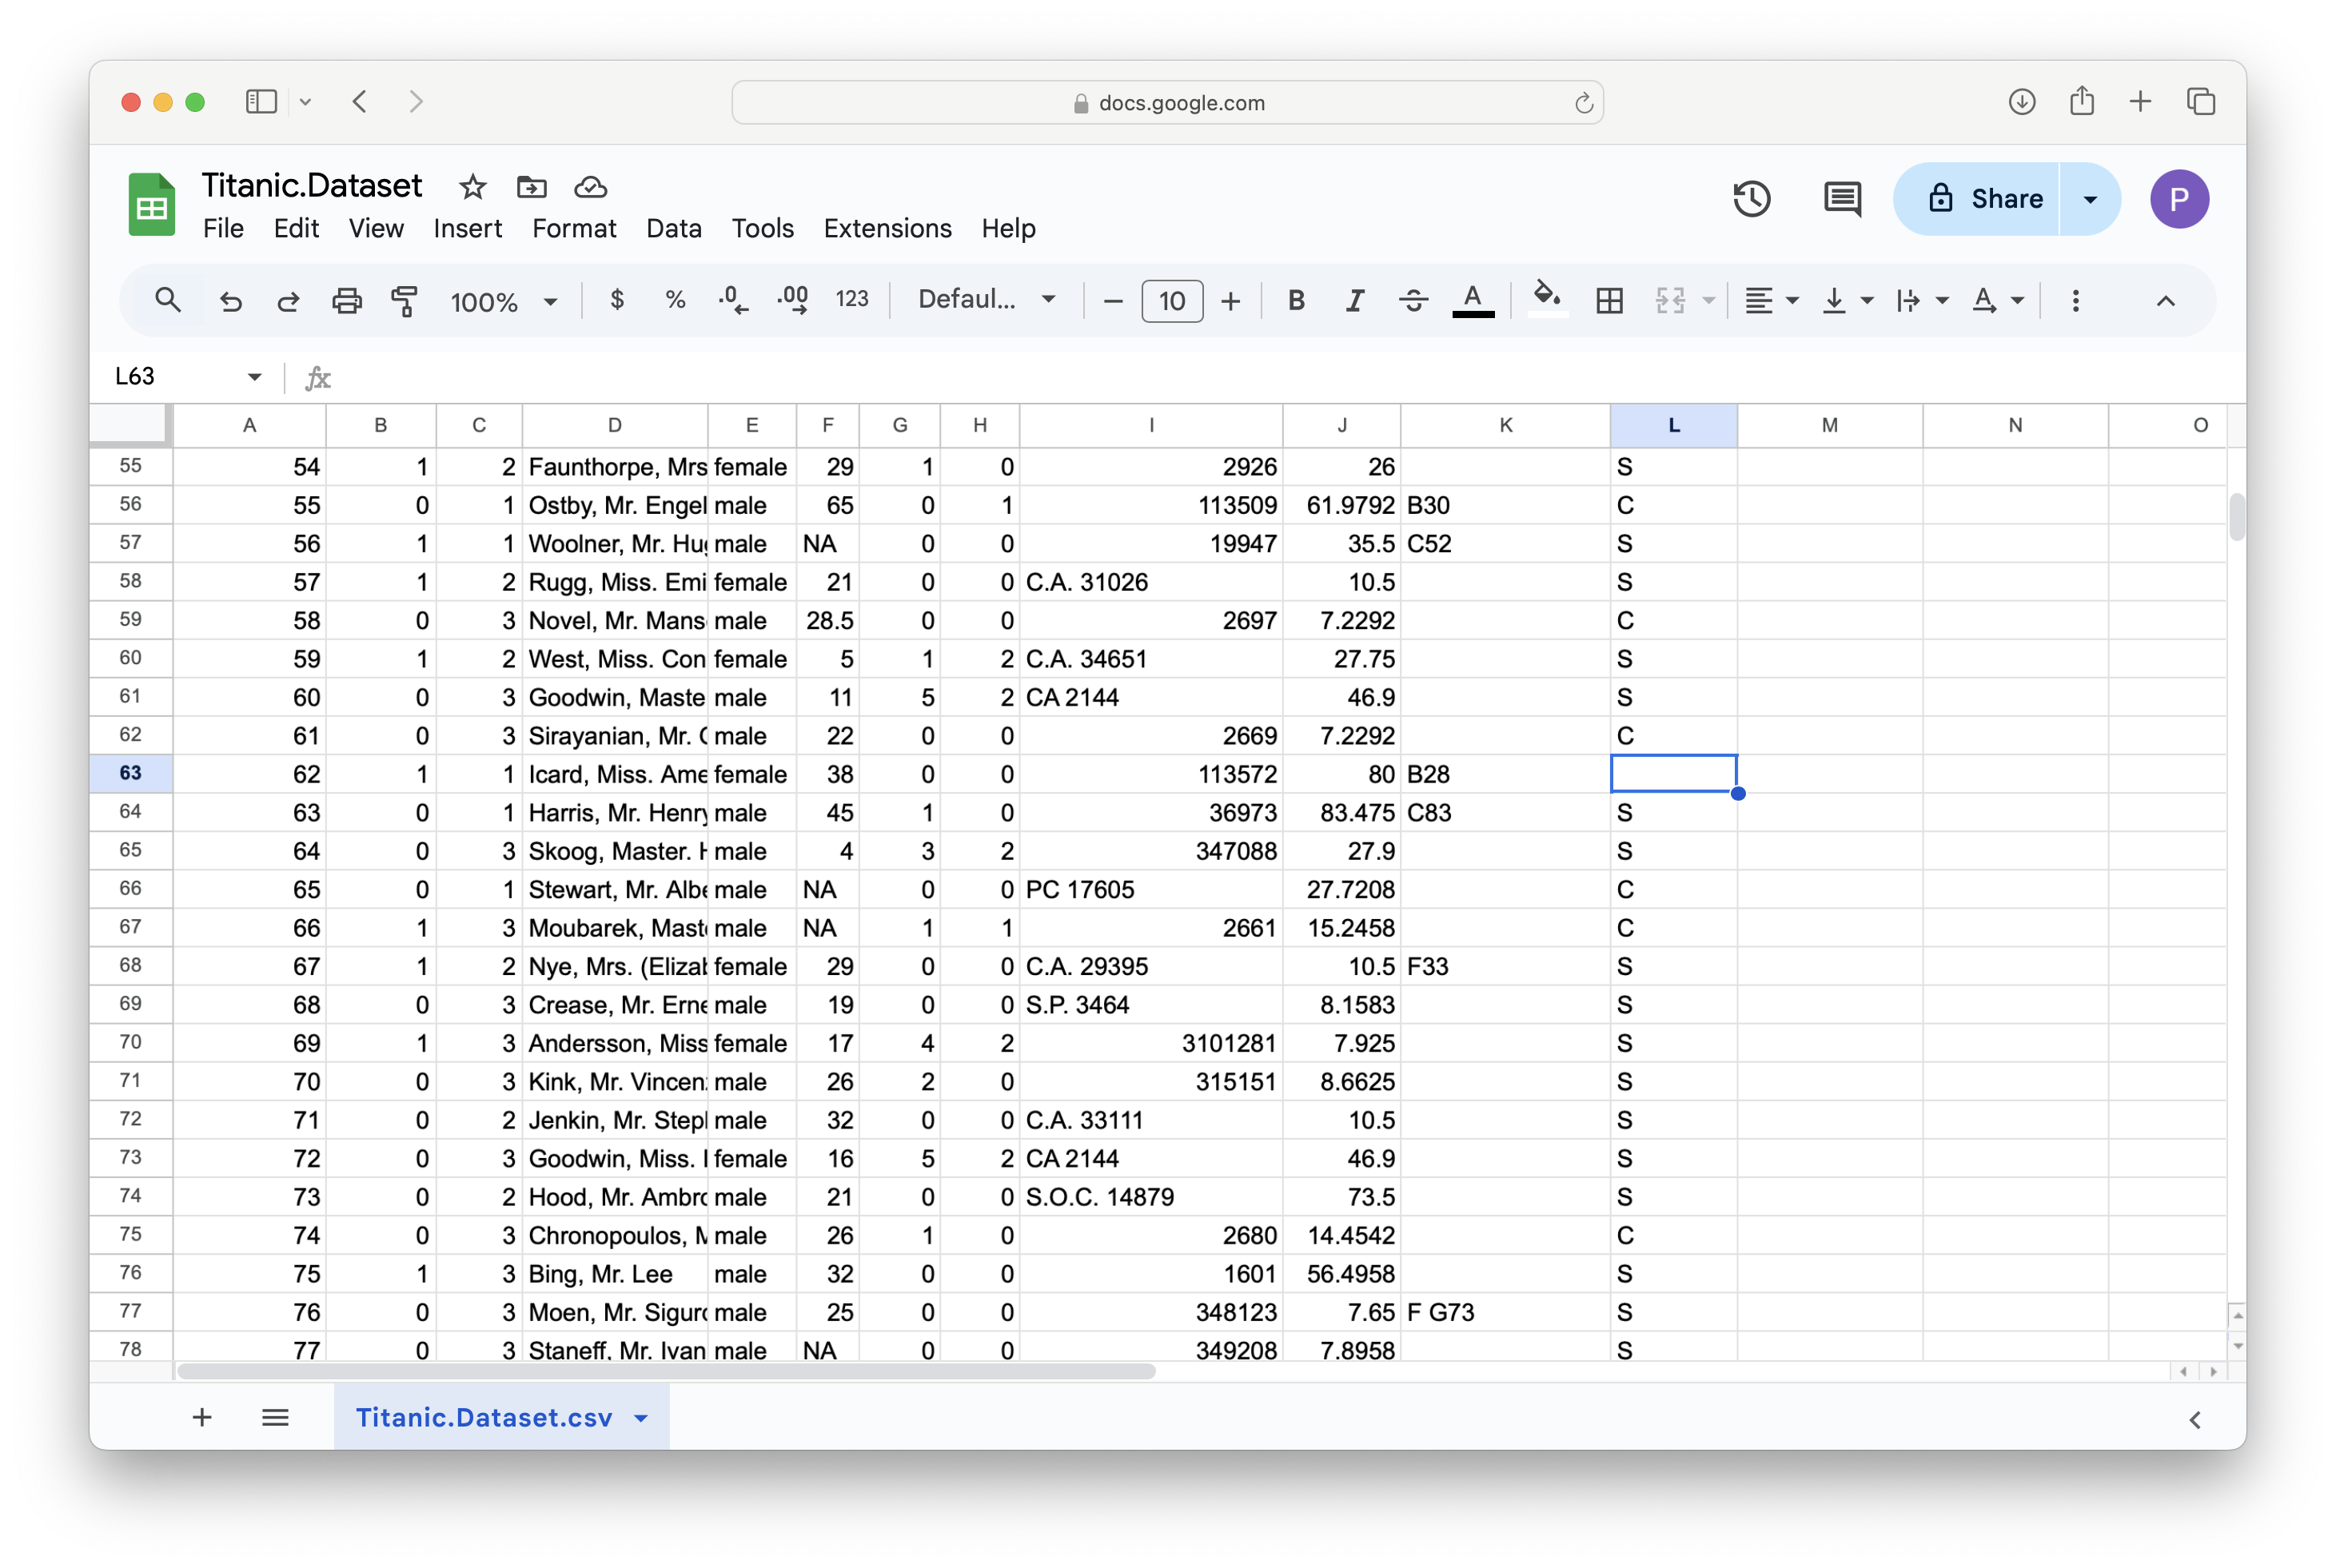2336x1568 pixels.
Task: Undo the last action
Action: point(230,300)
